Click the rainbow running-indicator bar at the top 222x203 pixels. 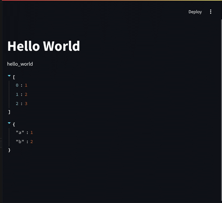point(111,1)
